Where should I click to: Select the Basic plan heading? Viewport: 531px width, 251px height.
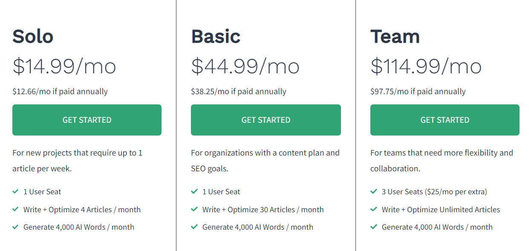tap(216, 36)
